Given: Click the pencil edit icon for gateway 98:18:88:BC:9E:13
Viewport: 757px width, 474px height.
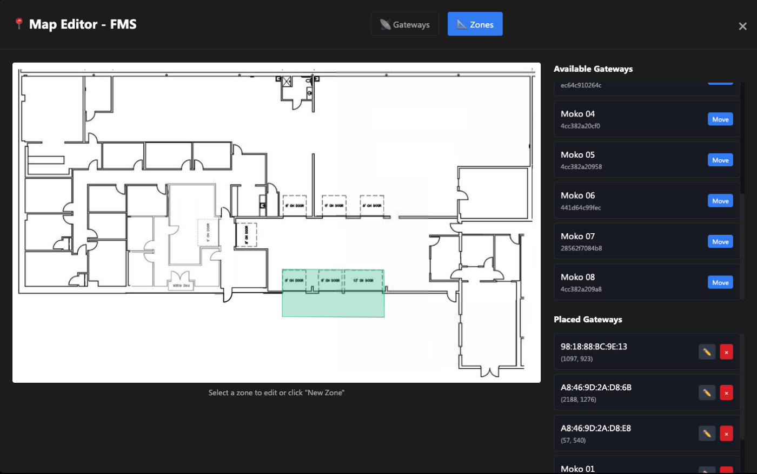Looking at the screenshot, I should tap(707, 351).
